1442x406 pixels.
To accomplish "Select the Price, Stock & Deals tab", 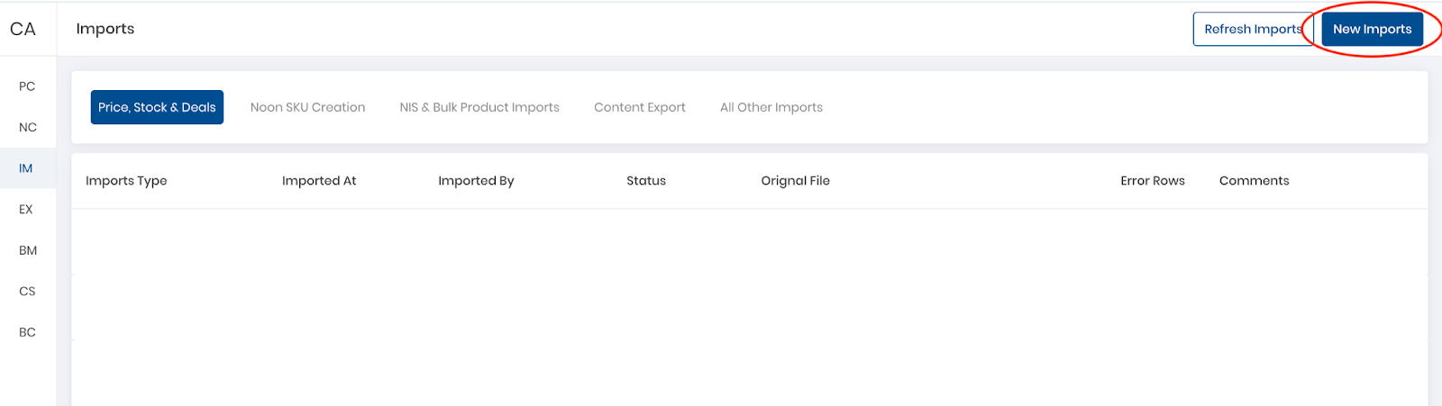I will [x=157, y=107].
